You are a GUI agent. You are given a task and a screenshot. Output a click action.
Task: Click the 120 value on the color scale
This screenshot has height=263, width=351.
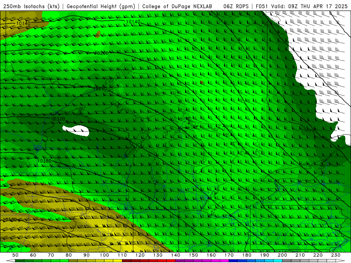(x=140, y=255)
